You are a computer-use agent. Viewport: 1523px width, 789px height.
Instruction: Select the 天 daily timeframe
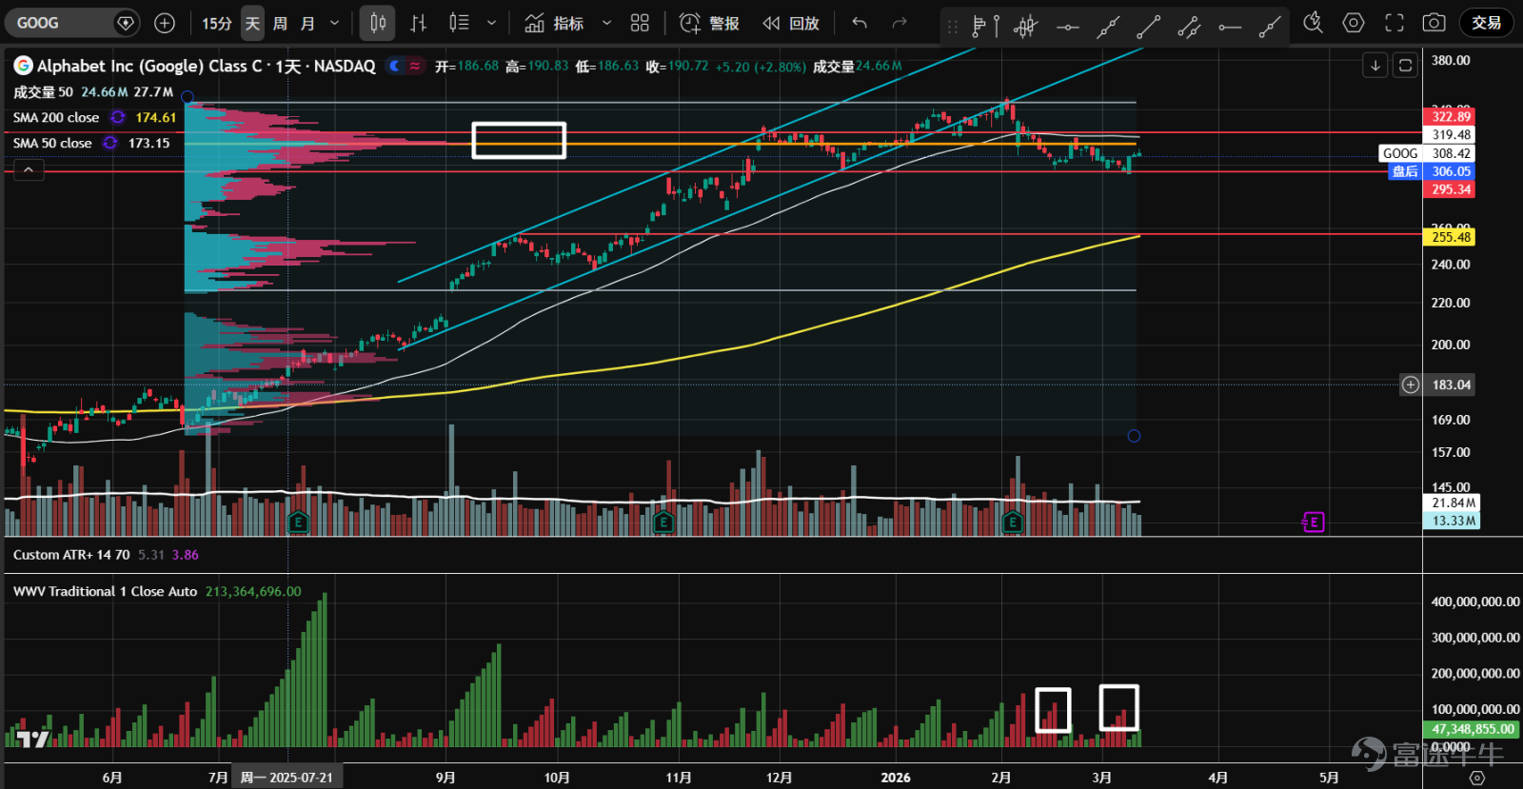click(x=252, y=23)
